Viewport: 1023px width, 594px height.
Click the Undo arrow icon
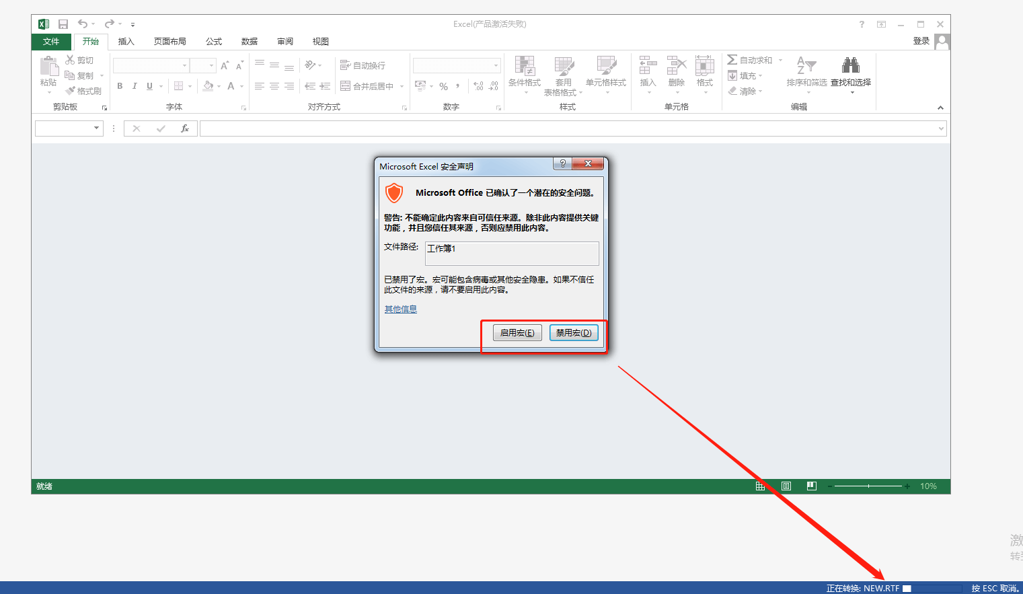coord(83,24)
